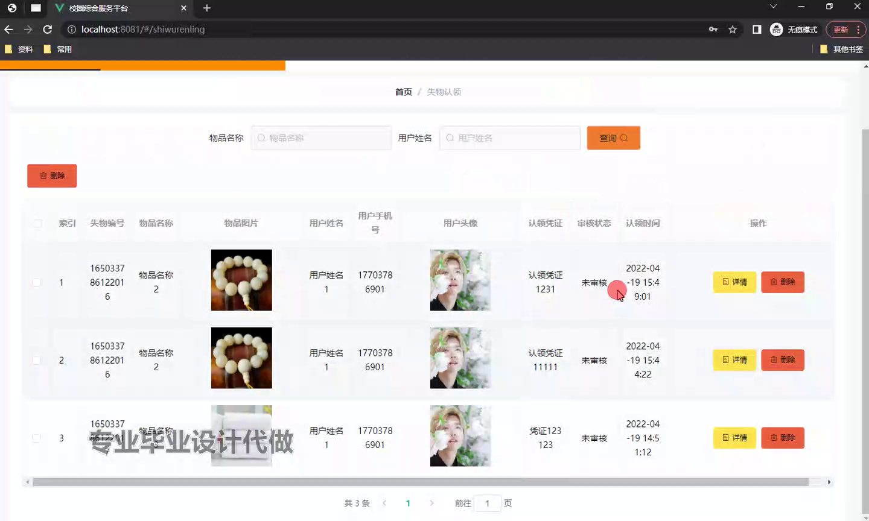Go to 首页 breadcrumb link
Viewport: 869px width, 521px height.
tap(403, 92)
